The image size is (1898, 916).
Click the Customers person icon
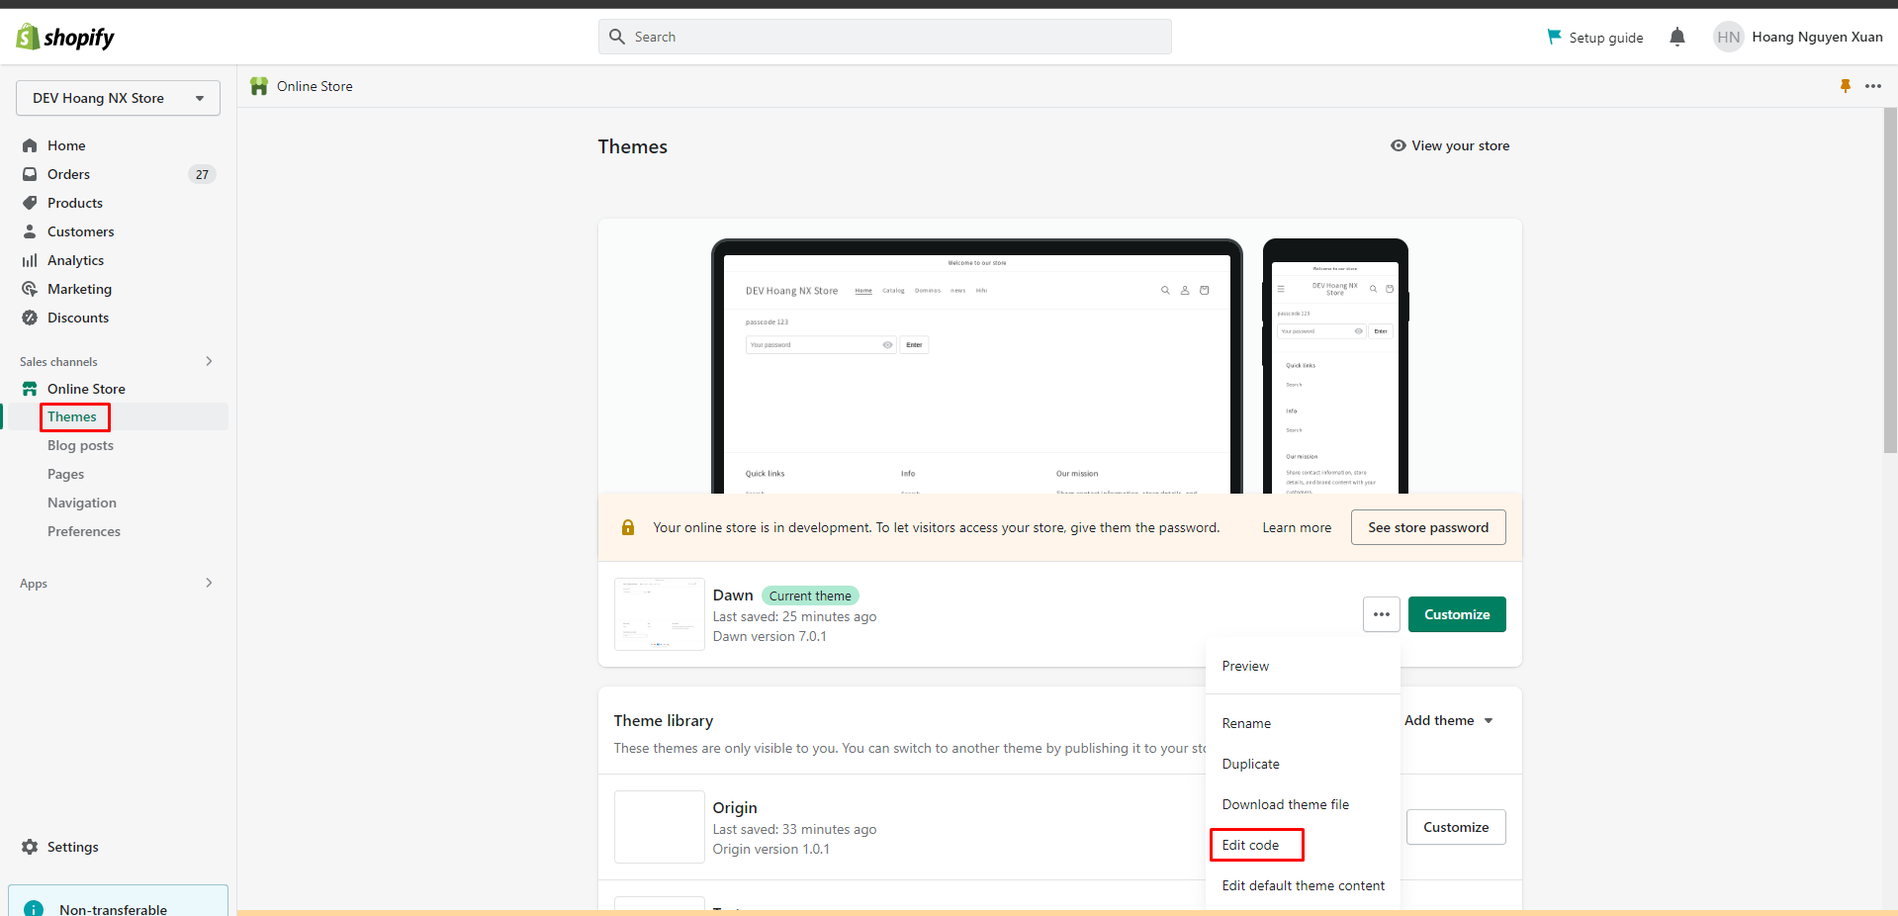[x=30, y=231]
